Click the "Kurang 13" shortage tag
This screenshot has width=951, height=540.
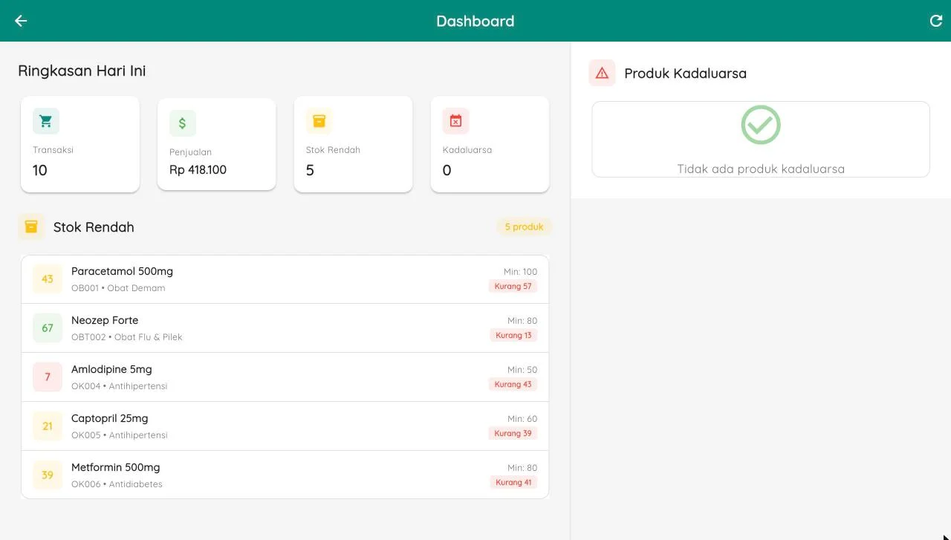[513, 335]
